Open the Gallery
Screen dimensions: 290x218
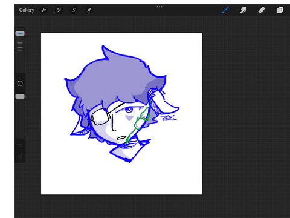click(27, 10)
